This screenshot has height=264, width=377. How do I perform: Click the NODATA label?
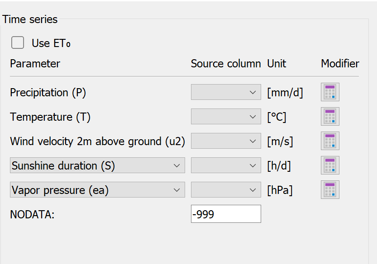coord(32,214)
